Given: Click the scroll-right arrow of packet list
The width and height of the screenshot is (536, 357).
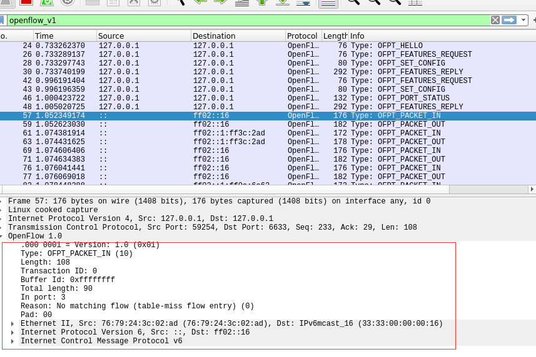Looking at the screenshot, I should pos(532,189).
